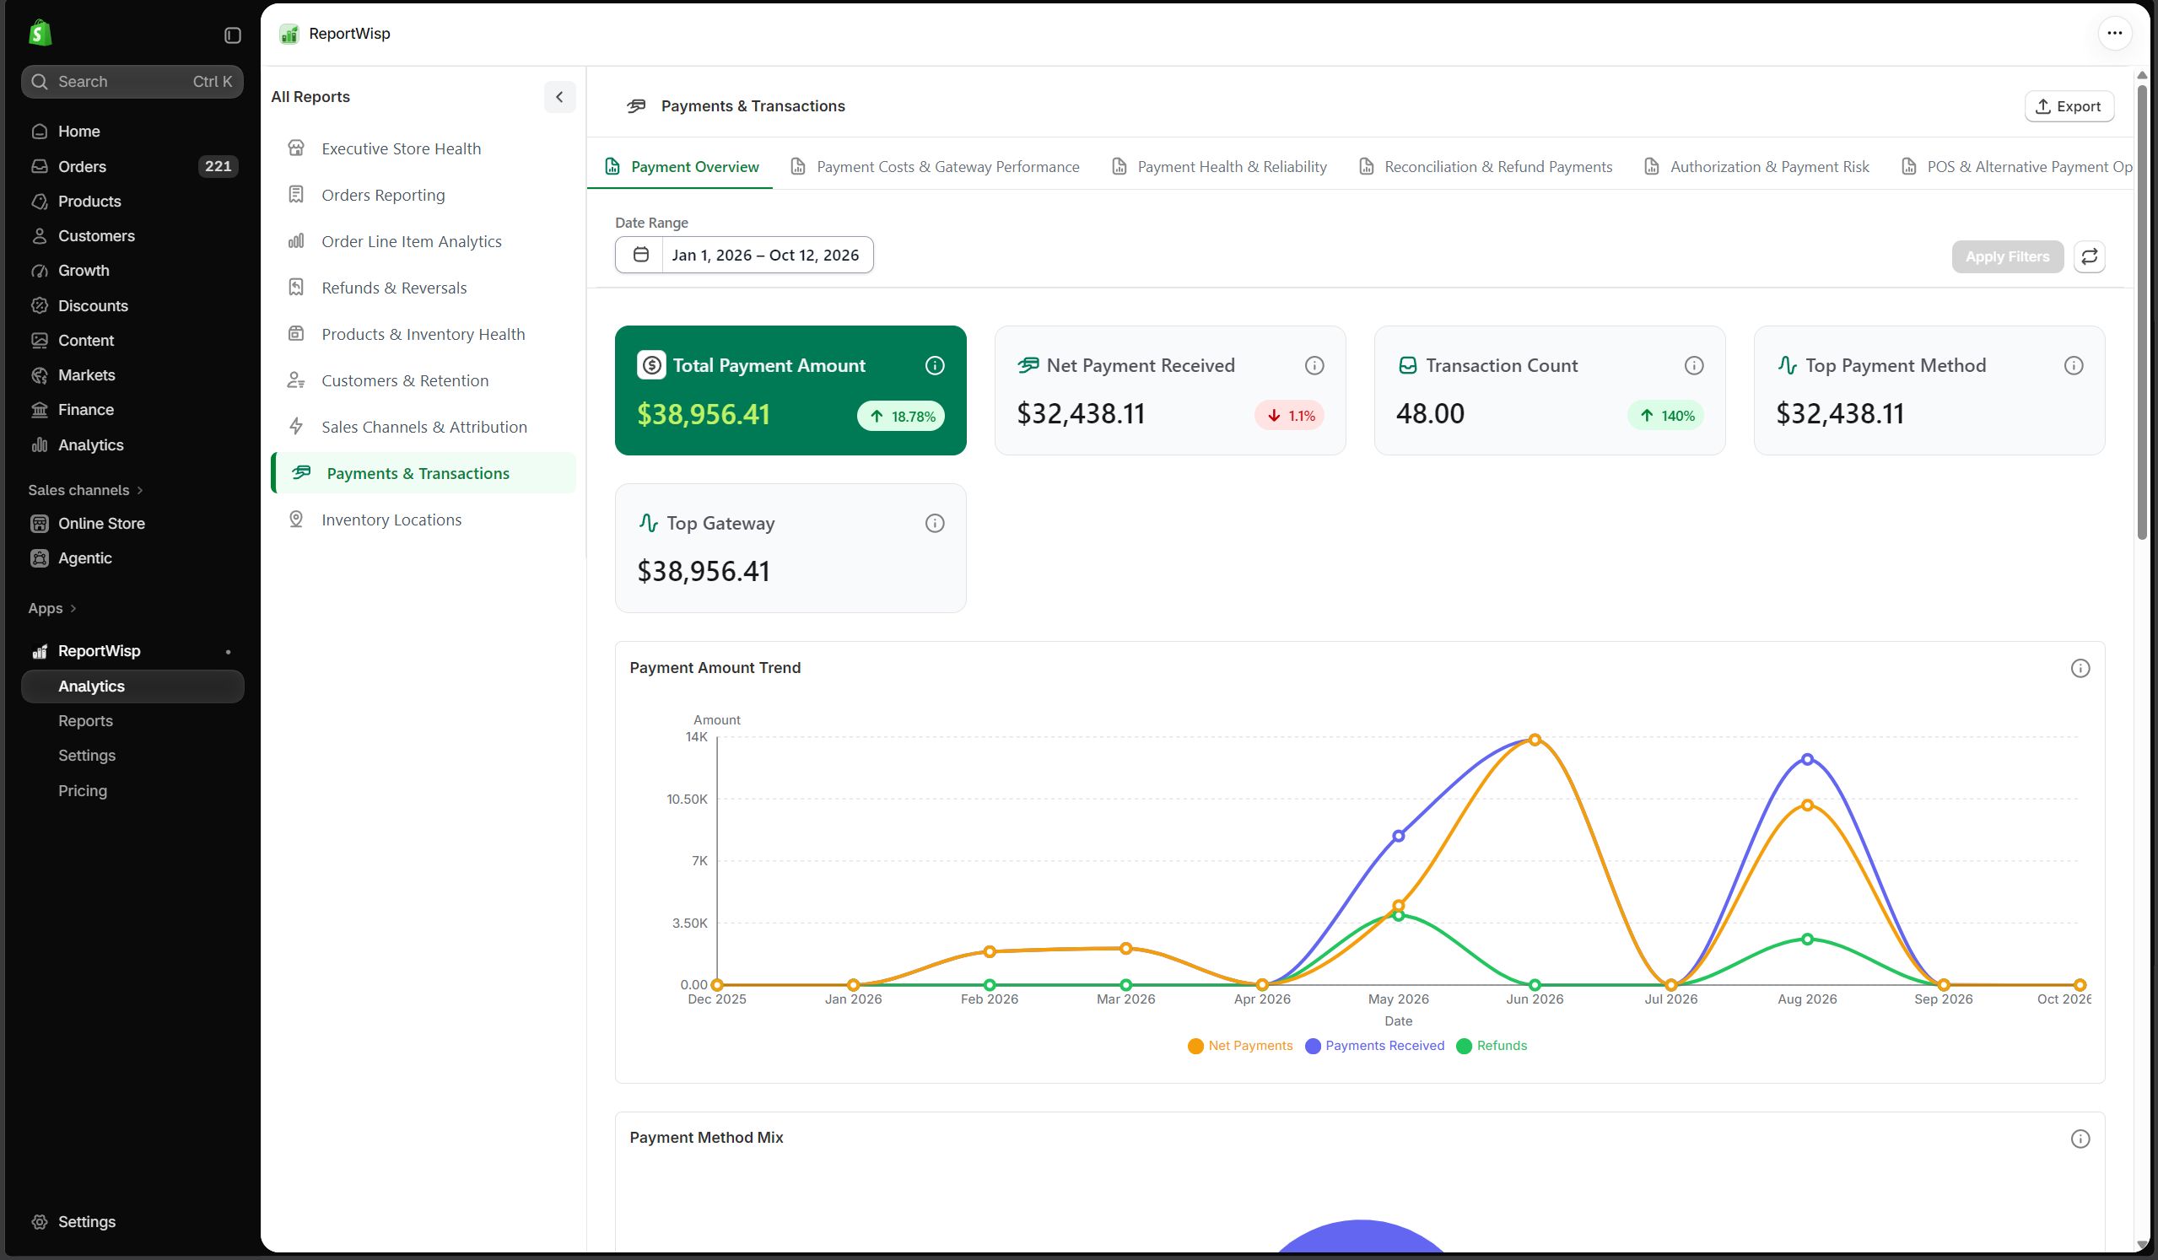Click the Search field in sidebar
Viewport: 2158px width, 1260px height.
pos(132,81)
